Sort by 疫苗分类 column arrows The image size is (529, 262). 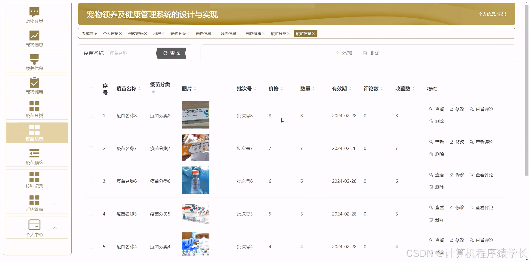[153, 92]
